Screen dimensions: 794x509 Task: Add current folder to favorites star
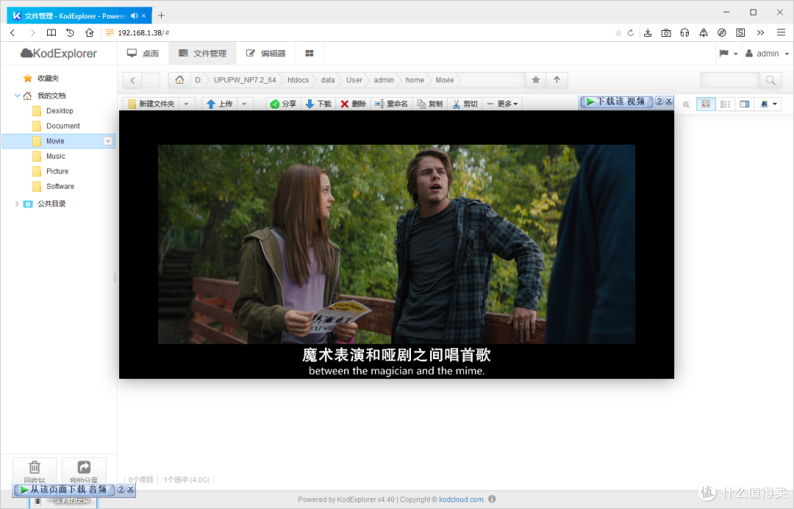536,80
